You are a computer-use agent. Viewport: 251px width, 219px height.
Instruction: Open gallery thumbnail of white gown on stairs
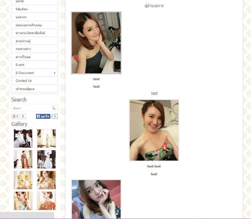[23, 139]
